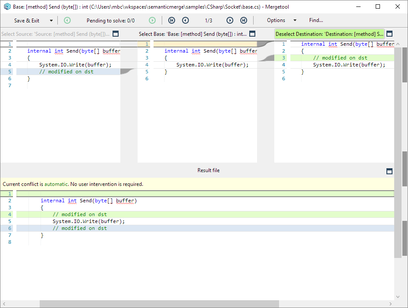This screenshot has width=408, height=308.
Task: Click Base line 2 method signature
Action: click(211, 51)
